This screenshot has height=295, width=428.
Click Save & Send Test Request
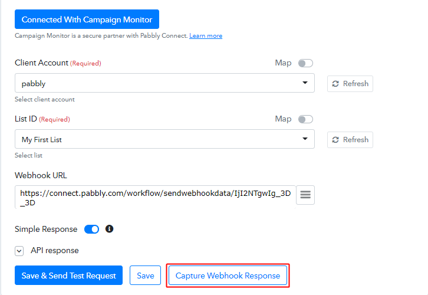(68, 276)
